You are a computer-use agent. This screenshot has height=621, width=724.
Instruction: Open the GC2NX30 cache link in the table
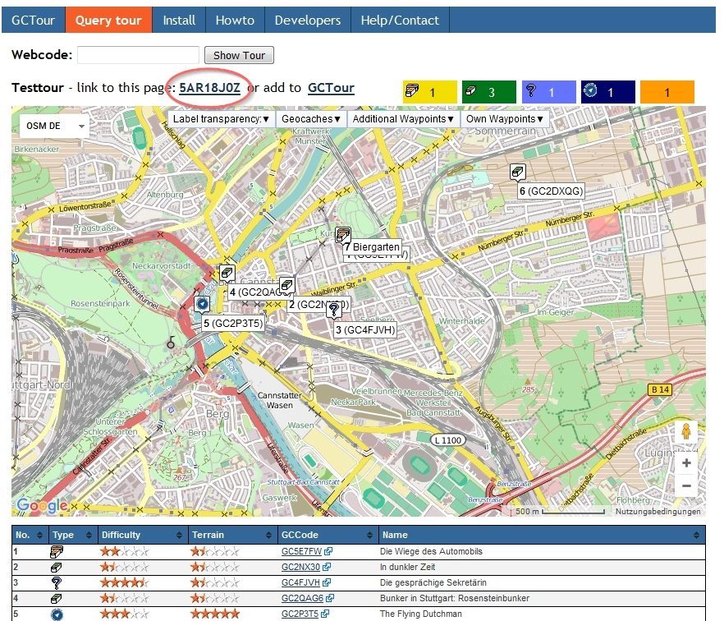(x=300, y=567)
